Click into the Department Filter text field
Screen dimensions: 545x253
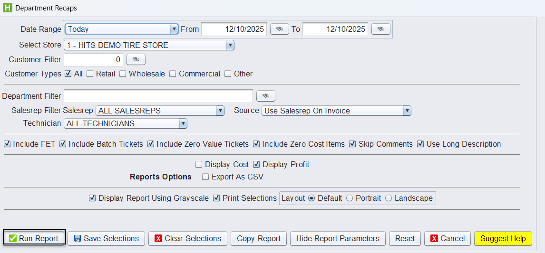[x=158, y=96]
